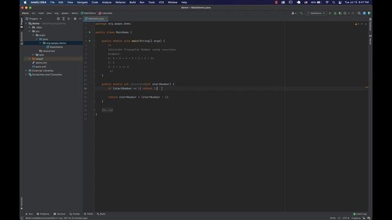Collapse the src folder
The height and width of the screenshot is (220, 392).
click(x=30, y=31)
